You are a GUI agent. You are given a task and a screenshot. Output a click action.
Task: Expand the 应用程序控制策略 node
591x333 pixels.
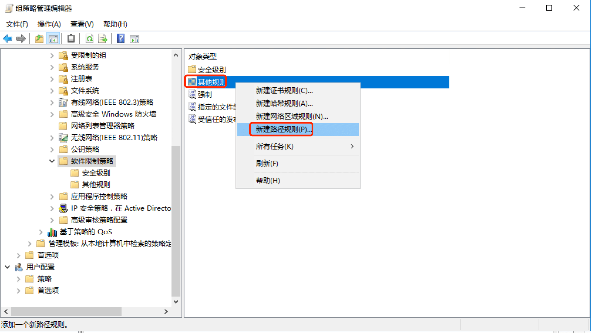tap(52, 196)
